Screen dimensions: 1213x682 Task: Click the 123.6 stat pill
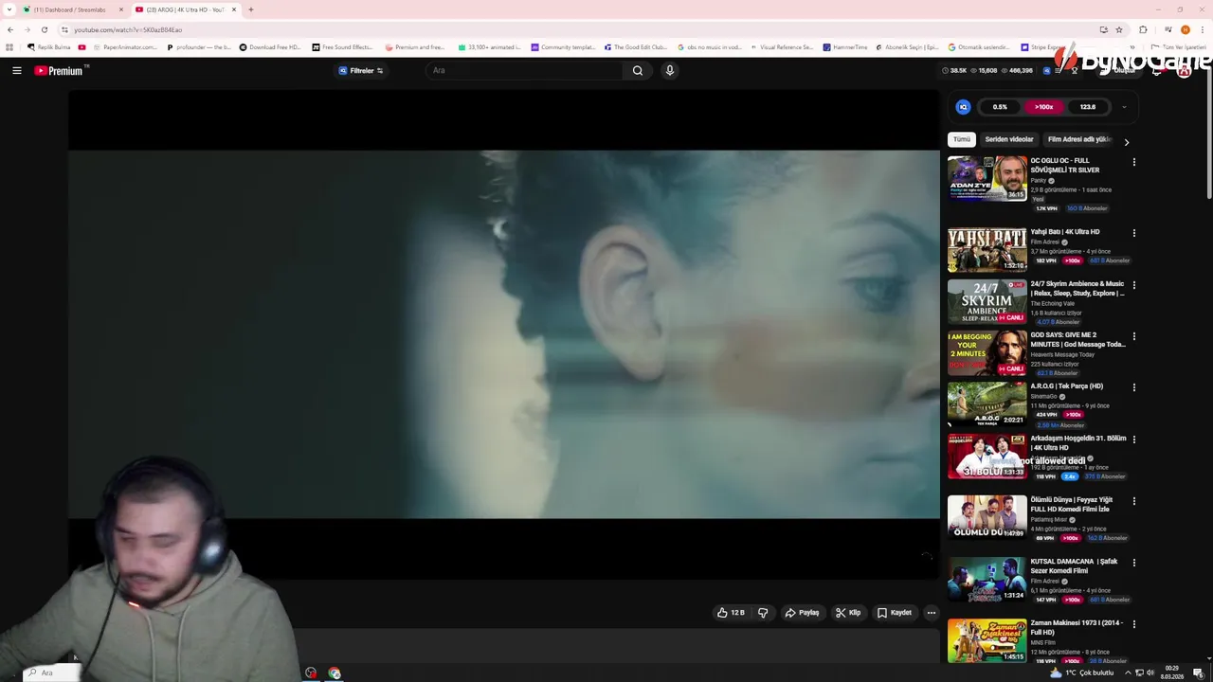1088,107
